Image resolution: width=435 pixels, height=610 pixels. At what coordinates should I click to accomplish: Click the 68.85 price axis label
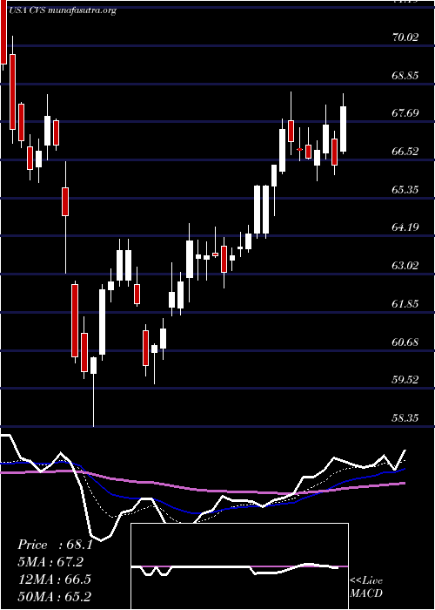click(x=405, y=76)
